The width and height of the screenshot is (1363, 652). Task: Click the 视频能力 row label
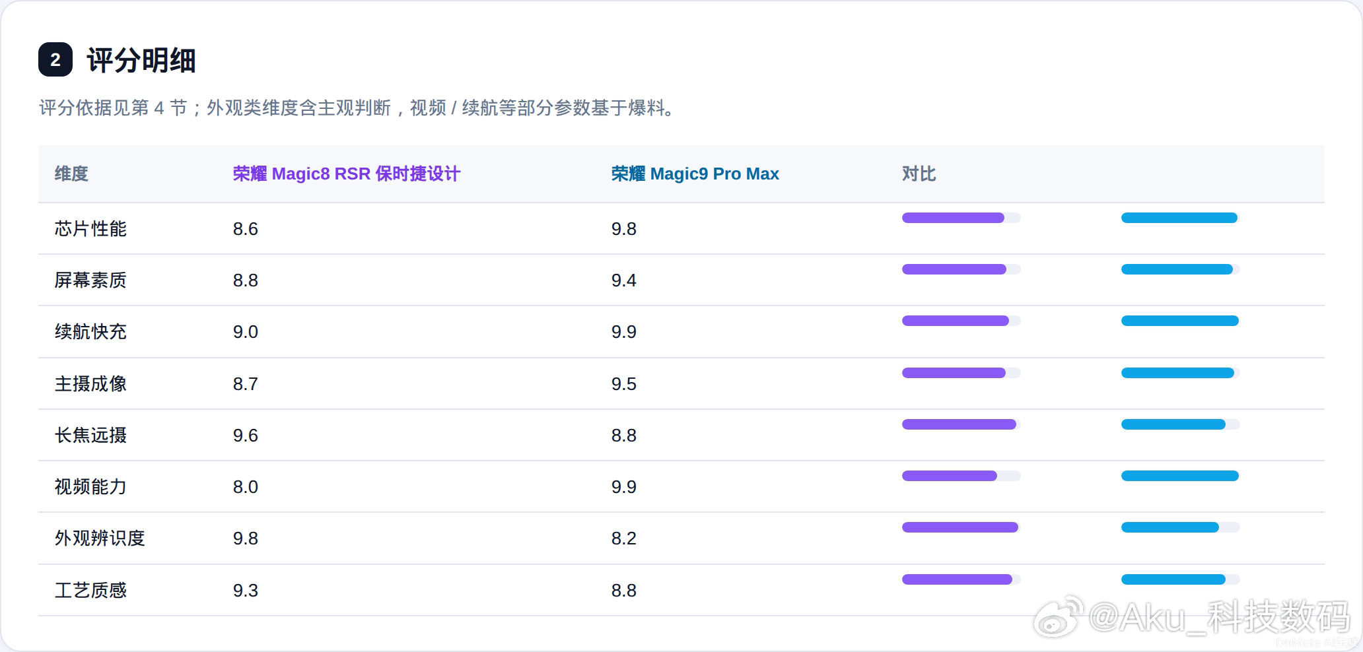[90, 487]
